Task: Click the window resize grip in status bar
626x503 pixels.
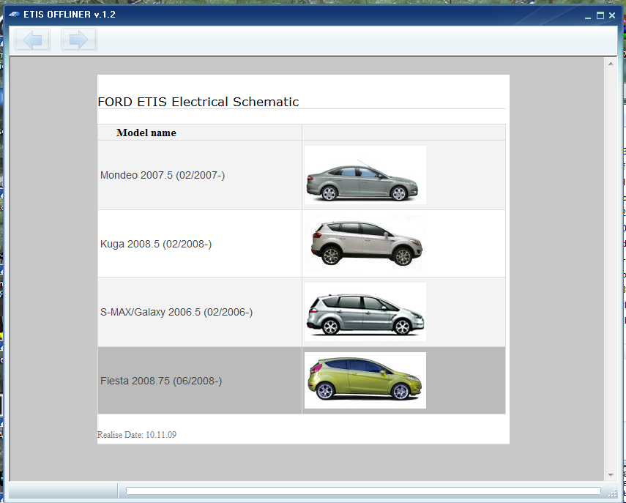Action: click(x=612, y=493)
